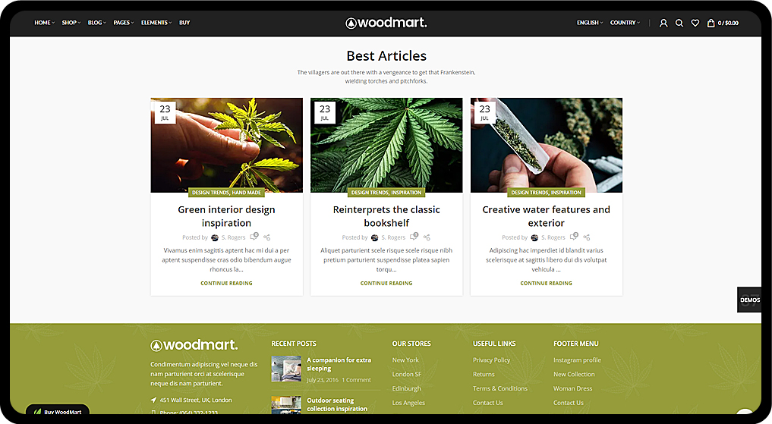772x424 pixels.
Task: Click share icon on Green interior design post
Action: (267, 237)
